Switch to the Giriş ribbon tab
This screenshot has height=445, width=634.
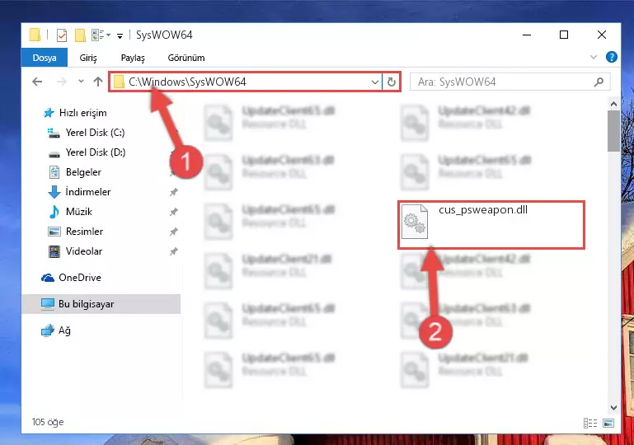pyautogui.click(x=88, y=58)
